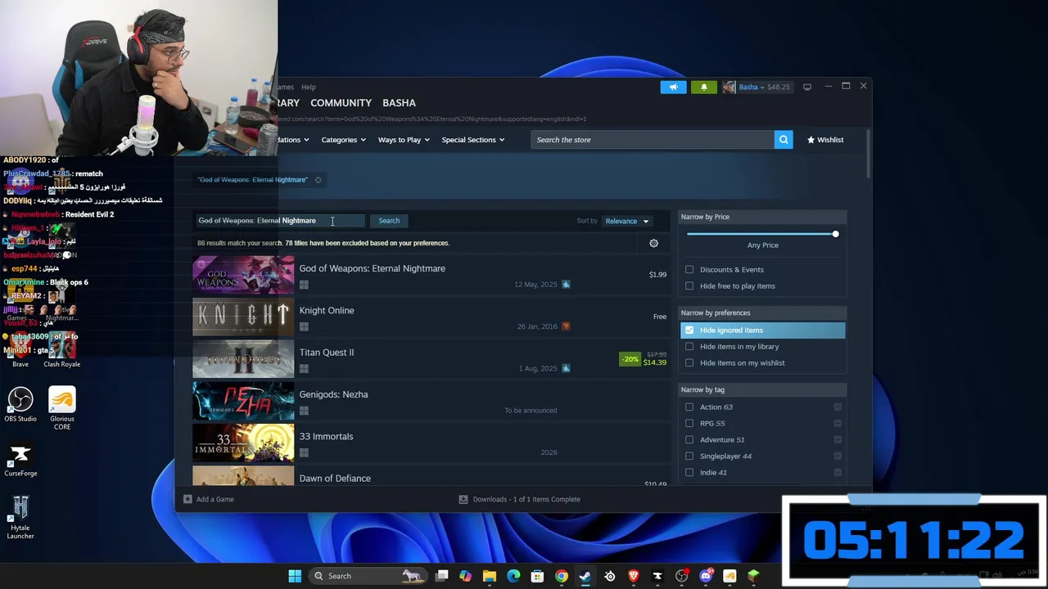Open the Knight Online result
Screen dimensions: 1048x589
coord(431,317)
